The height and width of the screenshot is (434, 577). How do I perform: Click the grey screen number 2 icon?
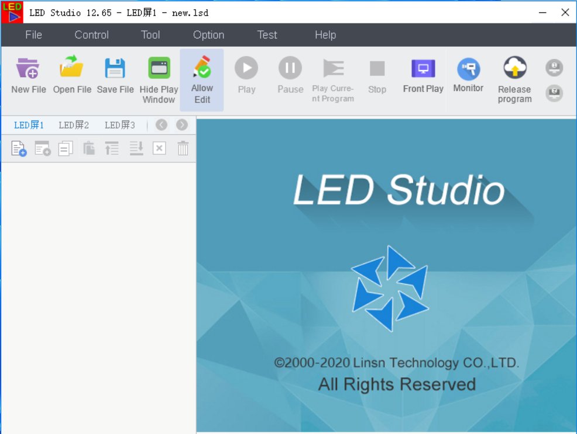[x=554, y=93]
